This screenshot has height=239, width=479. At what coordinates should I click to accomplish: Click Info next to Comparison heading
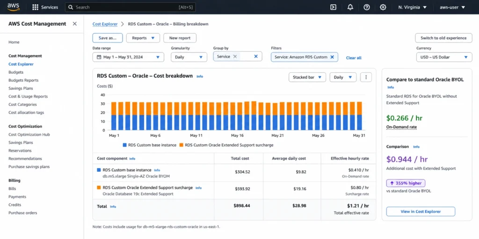coord(416,147)
